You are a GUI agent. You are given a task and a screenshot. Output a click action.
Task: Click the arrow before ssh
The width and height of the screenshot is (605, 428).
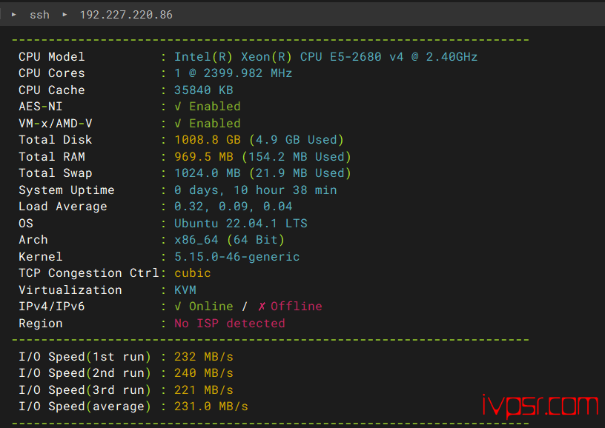click(14, 15)
